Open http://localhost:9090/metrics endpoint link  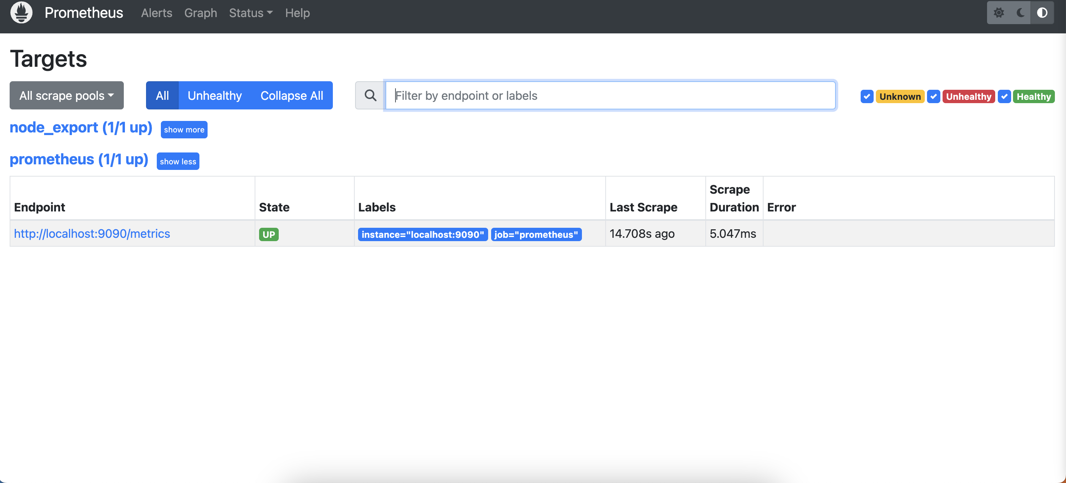92,234
